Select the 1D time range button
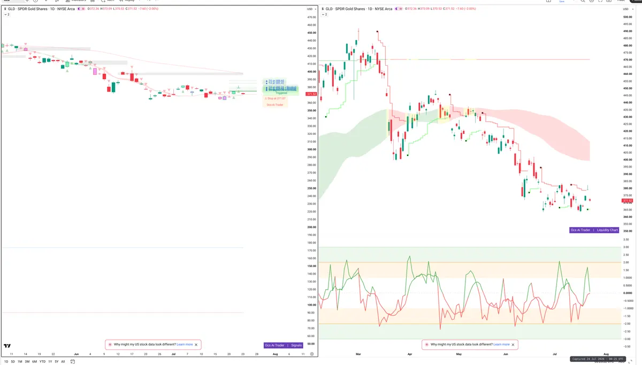This screenshot has height=365, width=642. pyautogui.click(x=6, y=362)
